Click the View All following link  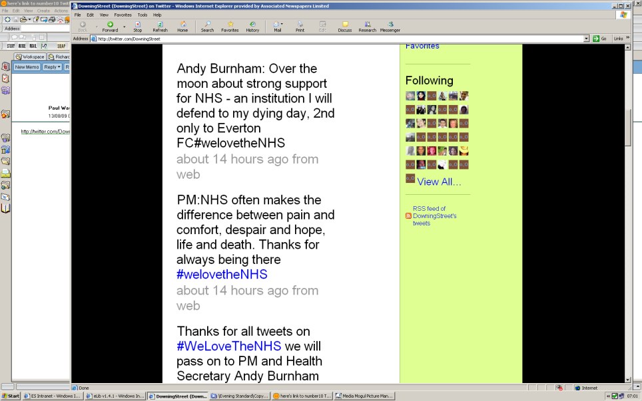pos(439,182)
